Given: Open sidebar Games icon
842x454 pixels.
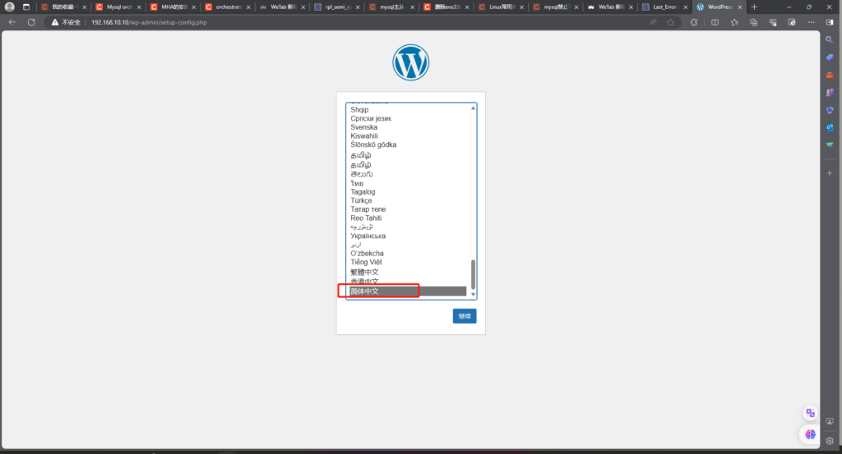Looking at the screenshot, I should point(830,92).
